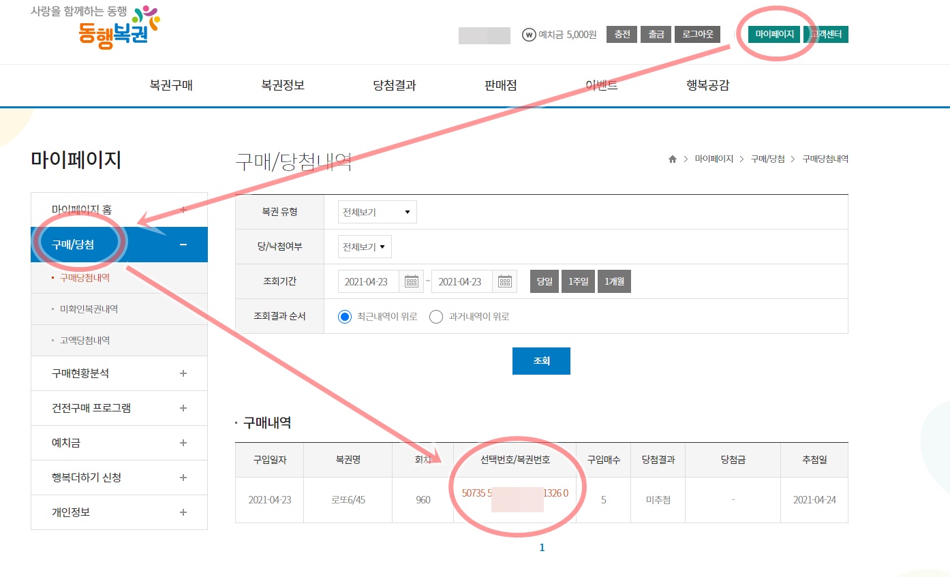Select 최근내역이 위로 radio button
The width and height of the screenshot is (950, 577).
pyautogui.click(x=345, y=316)
